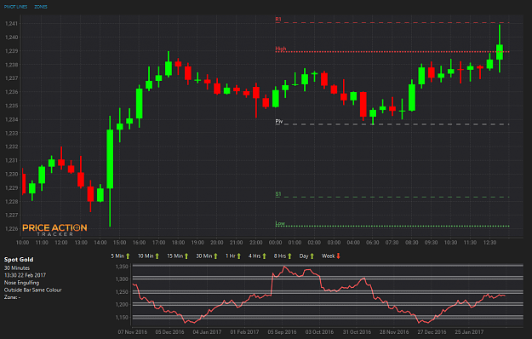Image resolution: width=532 pixels, height=339 pixels.
Task: Click Outside Bar Same Colour text
Action: coord(32,290)
